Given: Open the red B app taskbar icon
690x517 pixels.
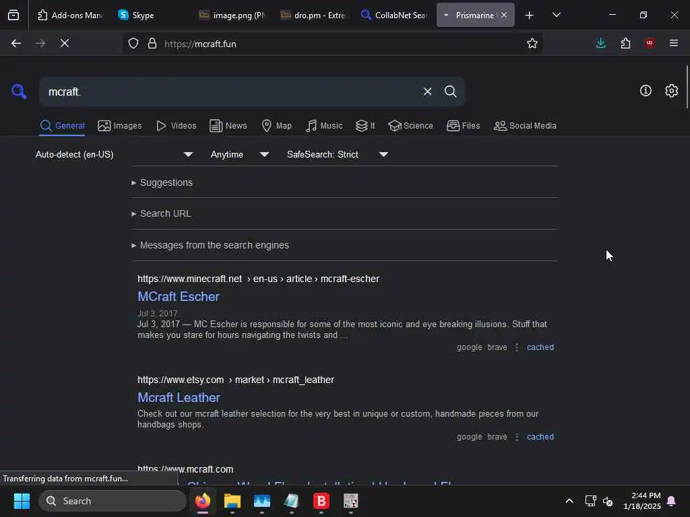Looking at the screenshot, I should click(321, 501).
